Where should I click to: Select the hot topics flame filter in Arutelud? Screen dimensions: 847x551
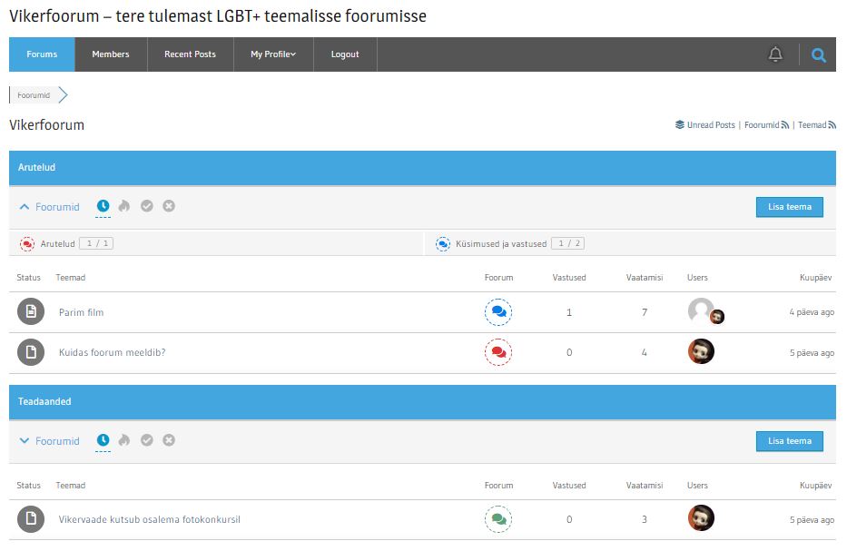124,206
